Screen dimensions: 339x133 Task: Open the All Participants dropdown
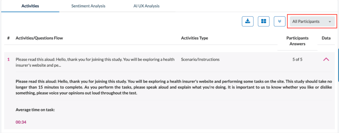point(312,21)
